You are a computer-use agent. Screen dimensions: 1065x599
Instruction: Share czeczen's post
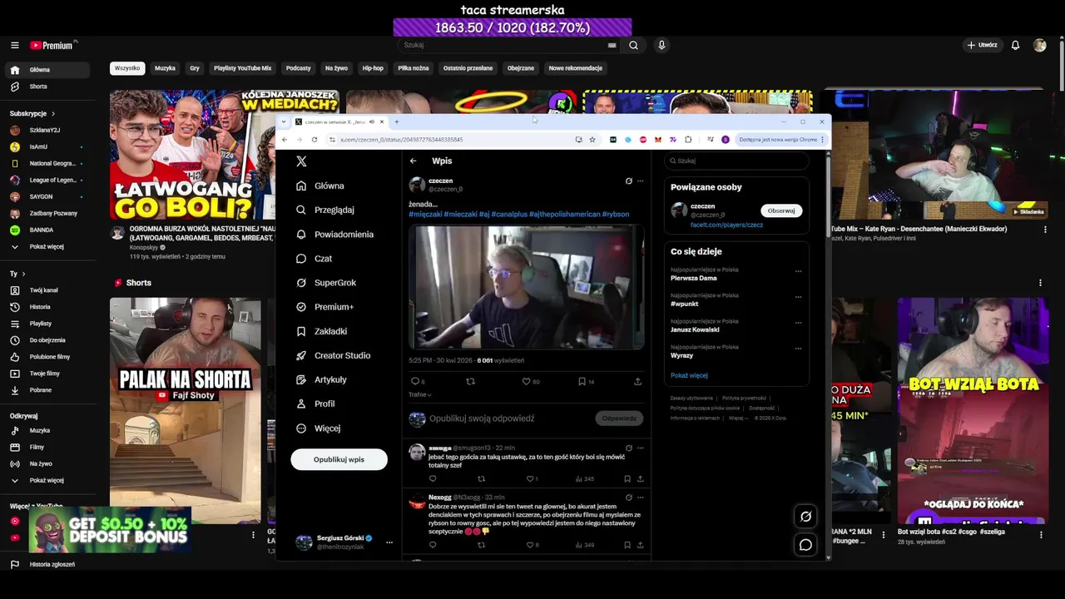pyautogui.click(x=637, y=381)
